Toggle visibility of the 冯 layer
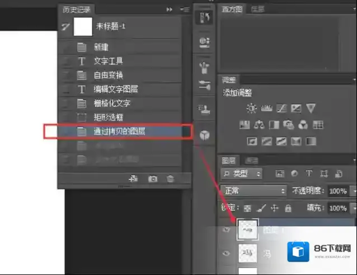Screen dimensions: 357x275 (x=227, y=253)
